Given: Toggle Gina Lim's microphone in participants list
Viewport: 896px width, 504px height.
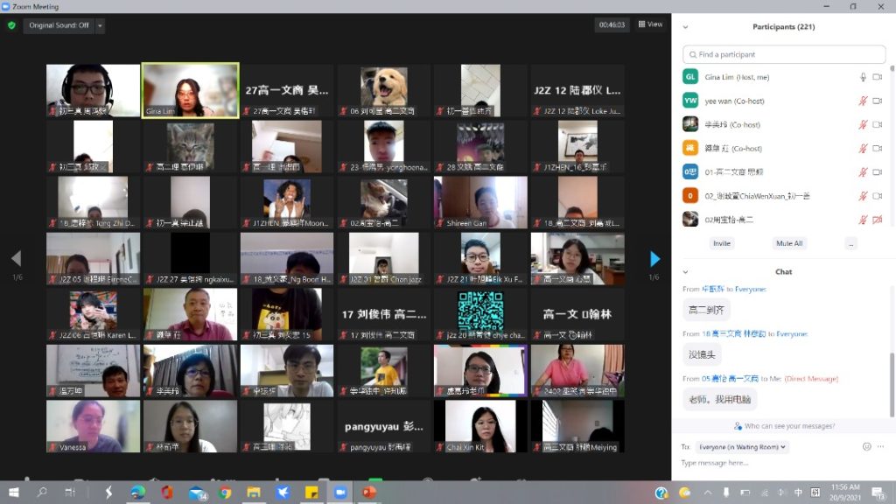Looking at the screenshot, I should 863,77.
